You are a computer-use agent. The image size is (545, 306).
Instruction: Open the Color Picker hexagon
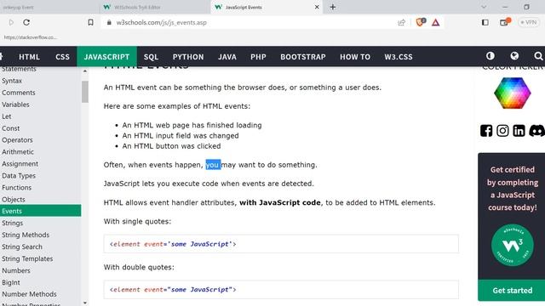(x=513, y=93)
